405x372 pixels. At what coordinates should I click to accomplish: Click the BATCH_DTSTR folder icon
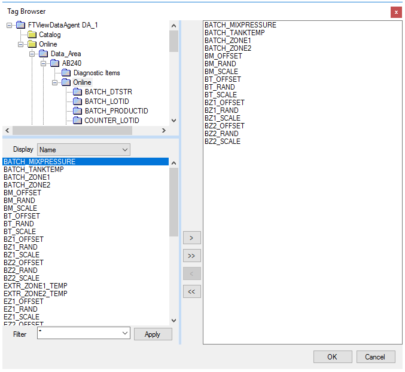[78, 92]
